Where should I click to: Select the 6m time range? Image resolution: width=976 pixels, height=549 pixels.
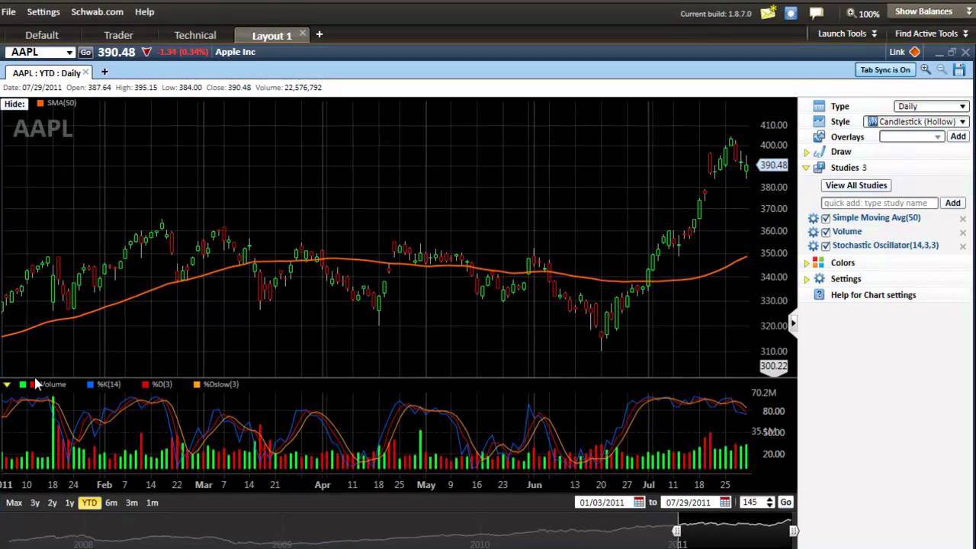pos(111,502)
